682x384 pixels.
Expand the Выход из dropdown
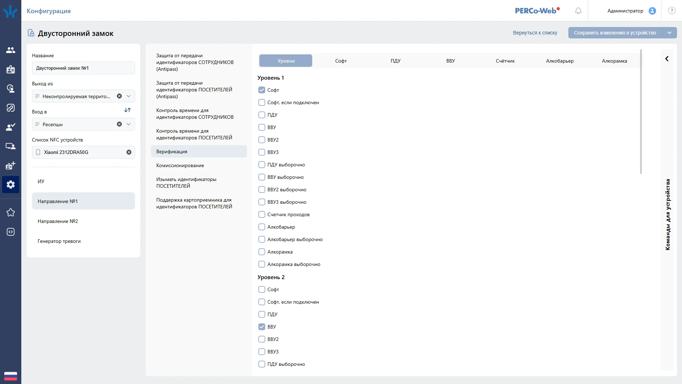(x=129, y=96)
